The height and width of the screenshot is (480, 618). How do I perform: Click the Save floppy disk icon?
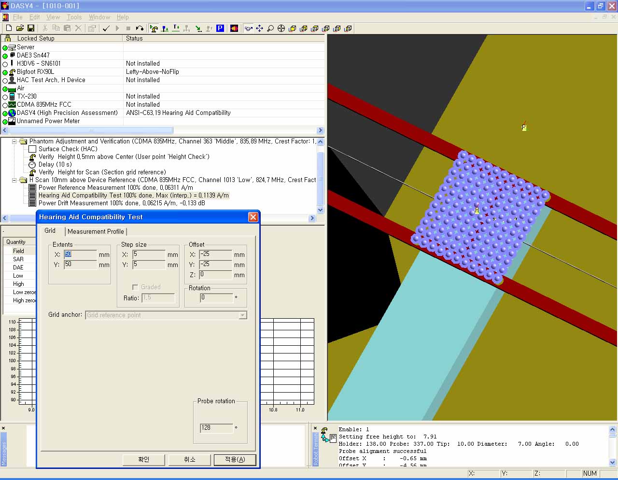click(x=31, y=28)
